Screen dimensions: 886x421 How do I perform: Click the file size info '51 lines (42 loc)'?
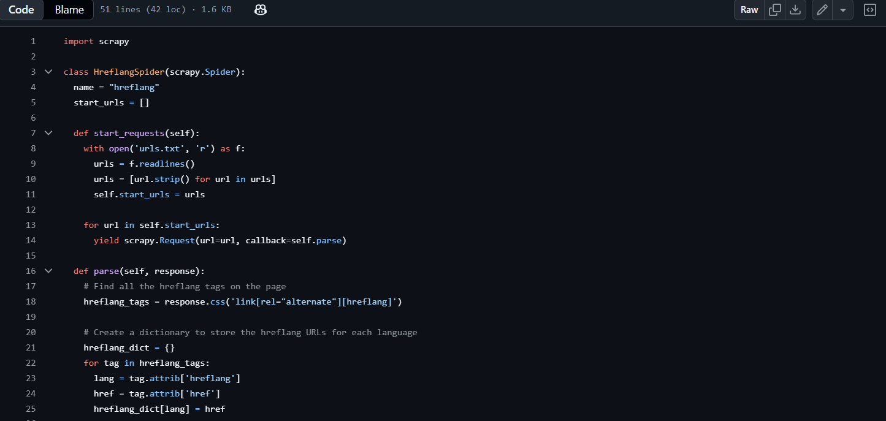tap(142, 10)
